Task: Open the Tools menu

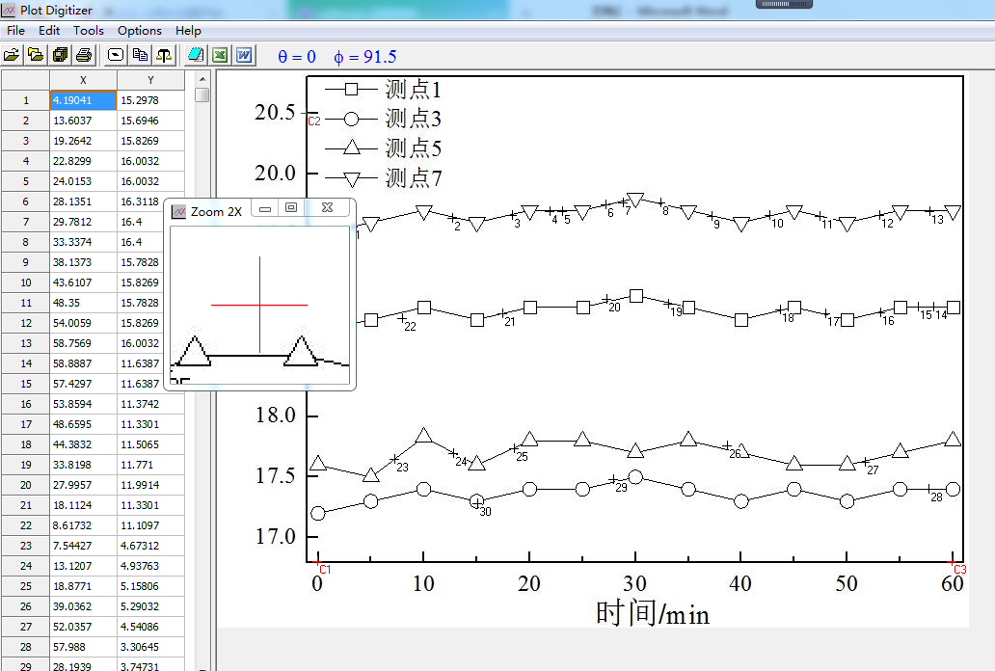Action: point(88,30)
